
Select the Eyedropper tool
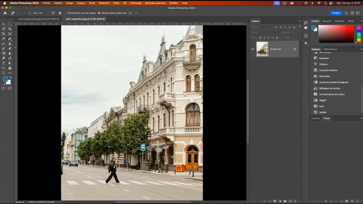3,39
